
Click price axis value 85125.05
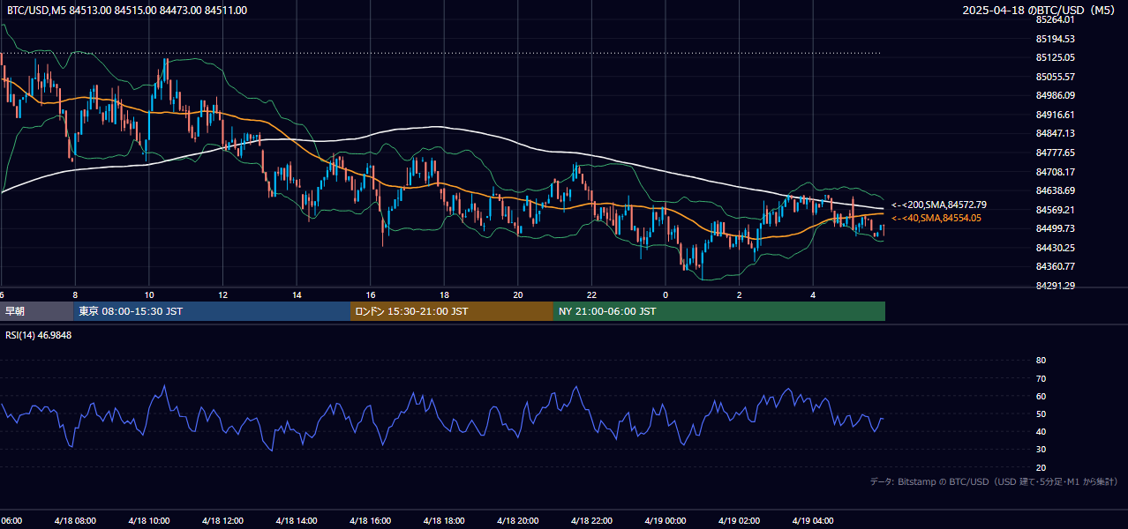pyautogui.click(x=1055, y=57)
